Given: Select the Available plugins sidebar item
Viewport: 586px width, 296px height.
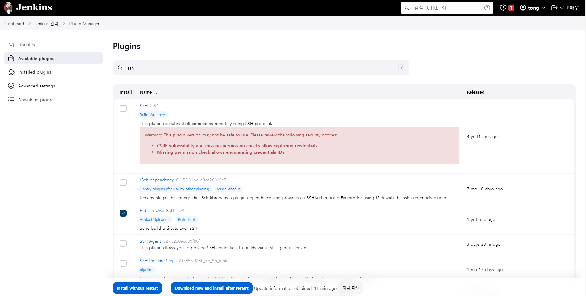Looking at the screenshot, I should (x=53, y=58).
